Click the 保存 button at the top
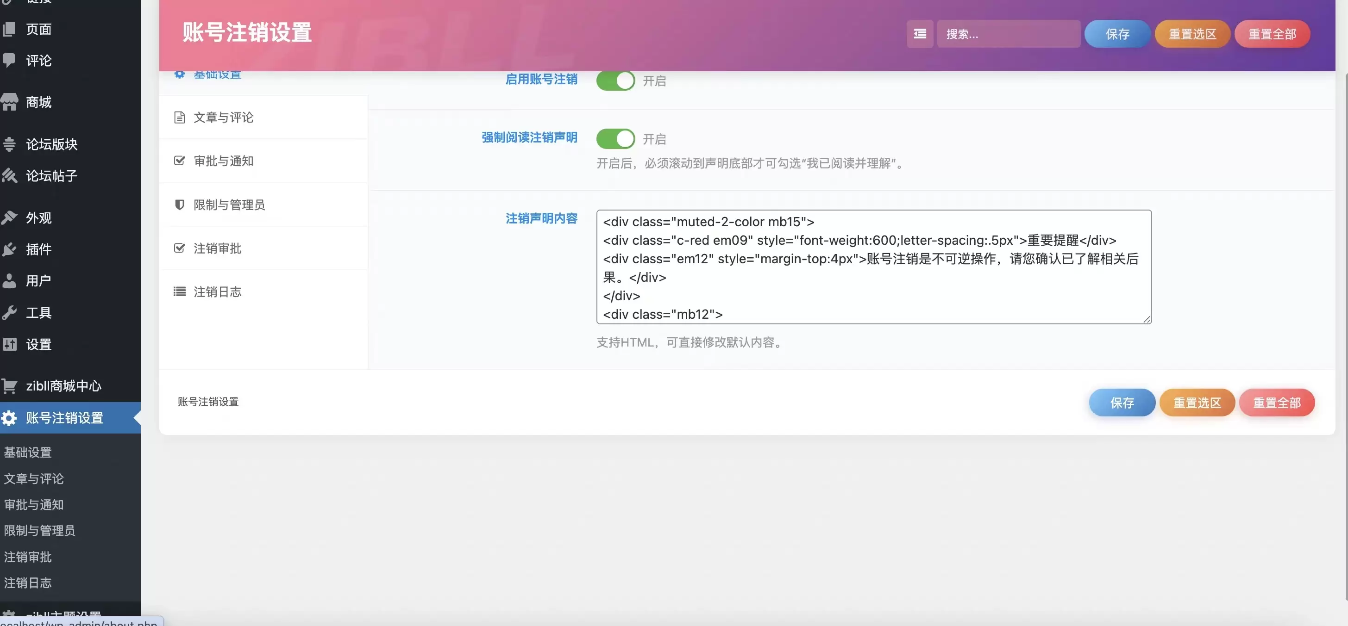The height and width of the screenshot is (626, 1348). pyautogui.click(x=1117, y=33)
